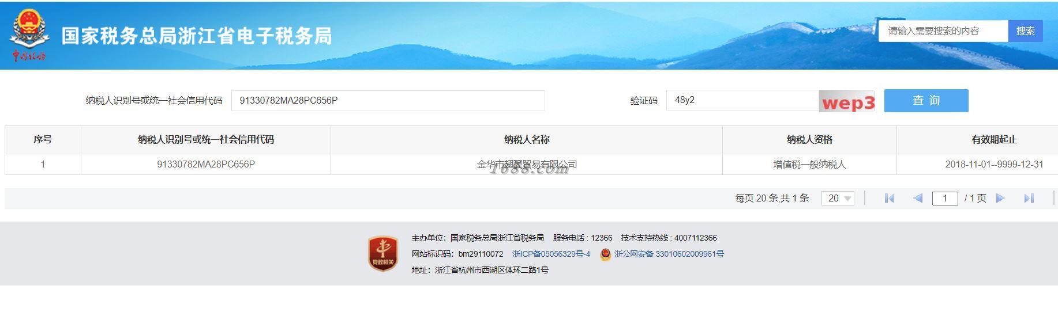Viewport: 1058px width, 335px height.
Task: Click the 国家税务总局浙江省电子税务局 site title
Action: tap(197, 36)
